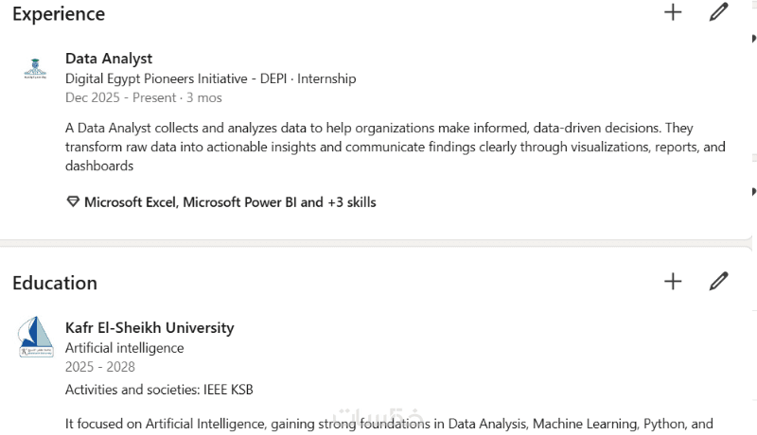
Task: Open the Digital Egypt Pioneers Initiative logo
Action: coord(36,70)
